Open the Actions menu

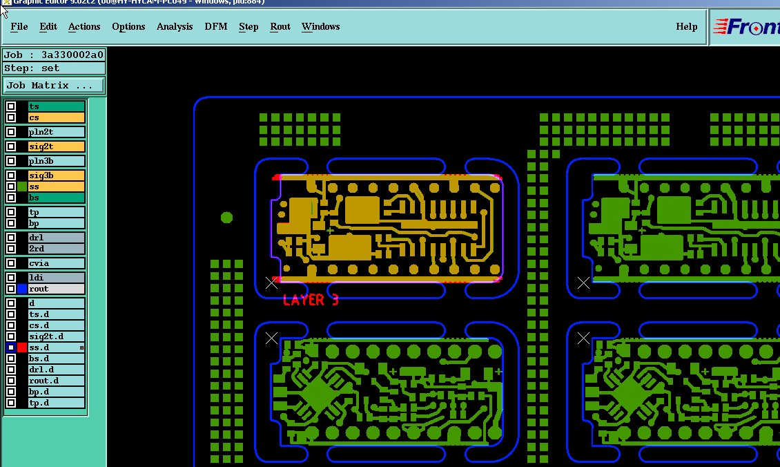point(84,27)
